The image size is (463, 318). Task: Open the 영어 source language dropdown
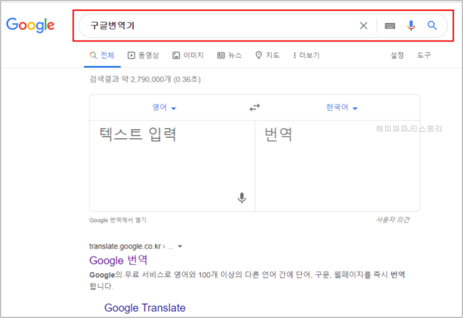164,107
